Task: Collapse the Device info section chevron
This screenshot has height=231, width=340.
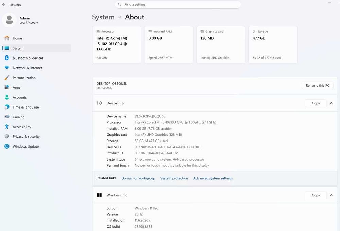Action: [x=331, y=103]
